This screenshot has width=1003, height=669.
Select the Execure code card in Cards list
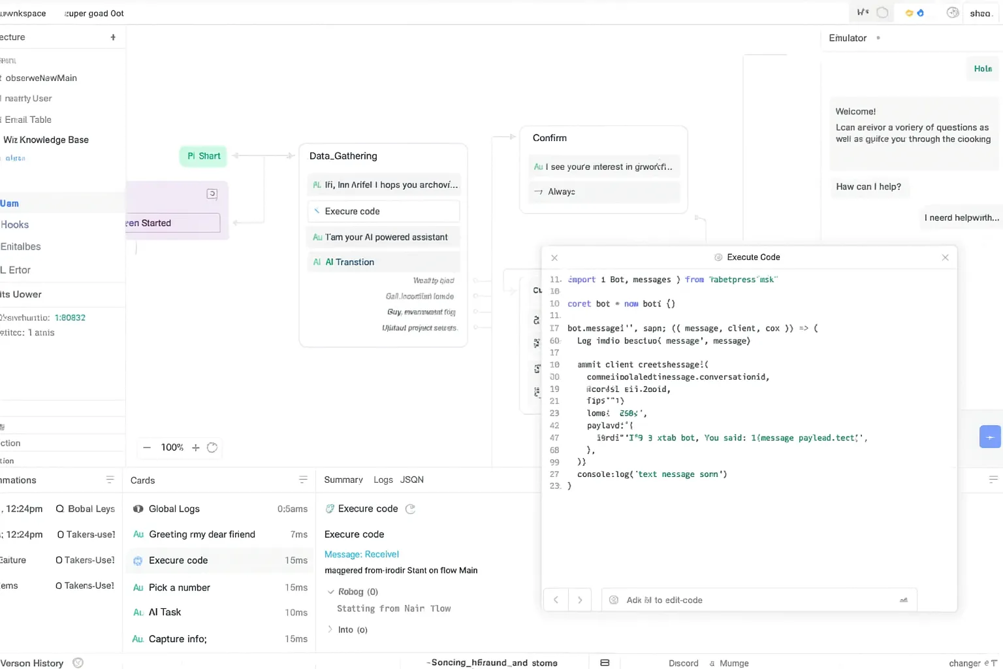click(178, 561)
